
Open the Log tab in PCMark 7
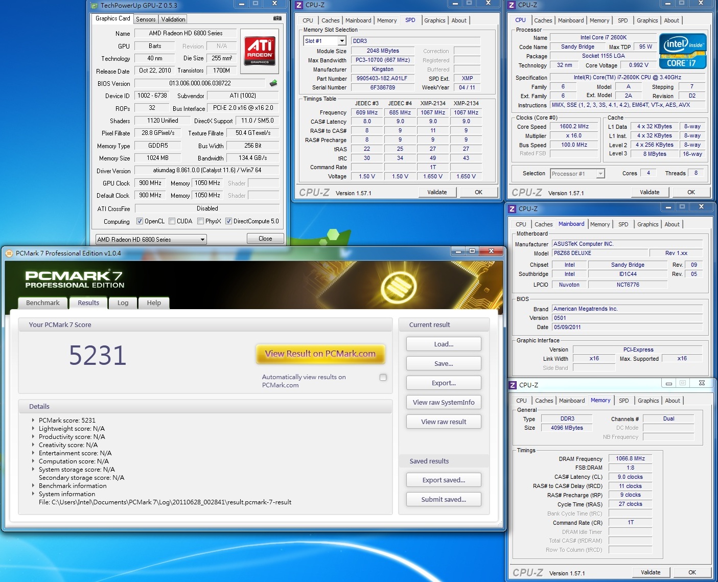point(123,303)
